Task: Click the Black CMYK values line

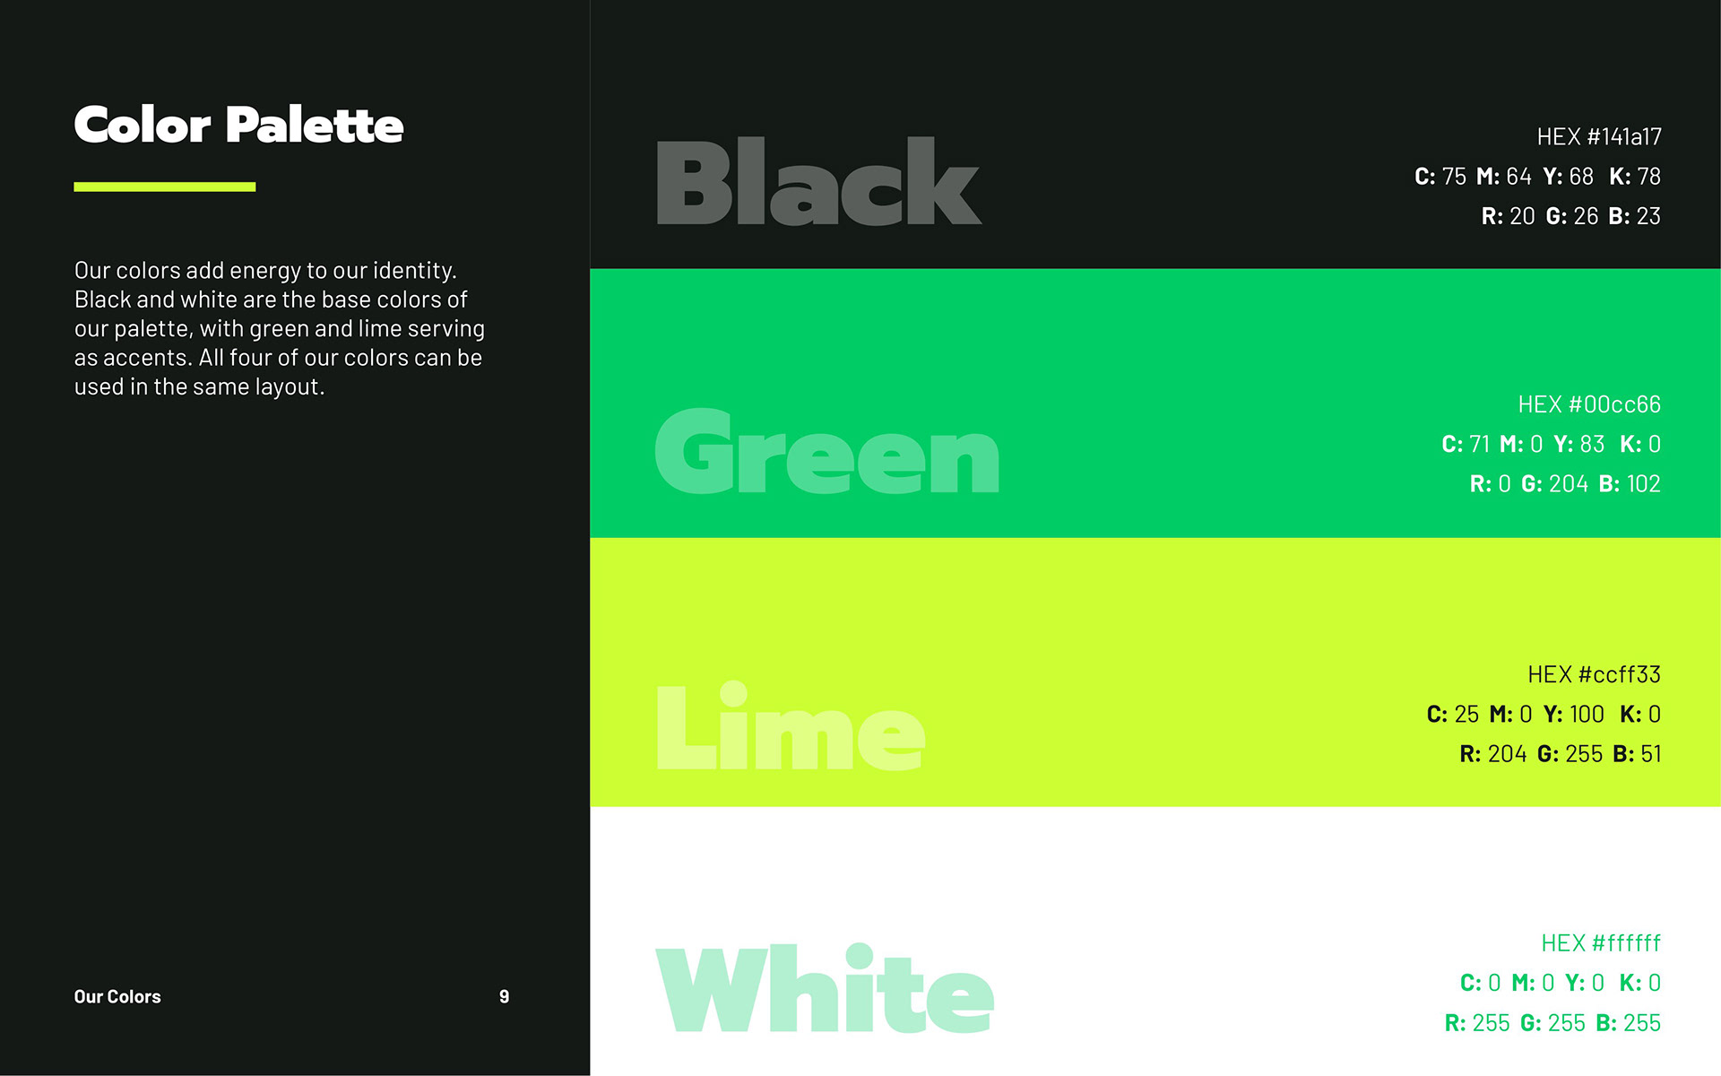Action: pyautogui.click(x=1536, y=177)
